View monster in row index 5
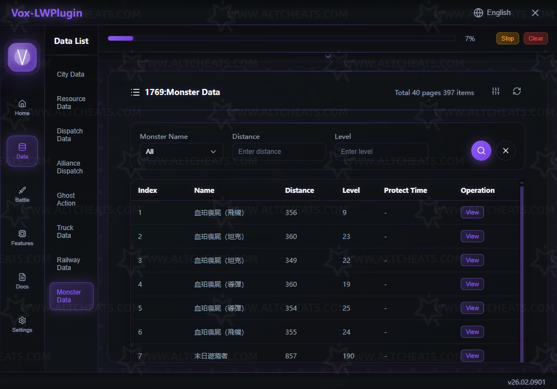The image size is (557, 389). 472,308
